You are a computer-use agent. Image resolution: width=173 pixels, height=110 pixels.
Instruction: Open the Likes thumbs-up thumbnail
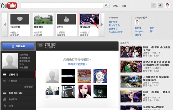[x=66, y=19]
